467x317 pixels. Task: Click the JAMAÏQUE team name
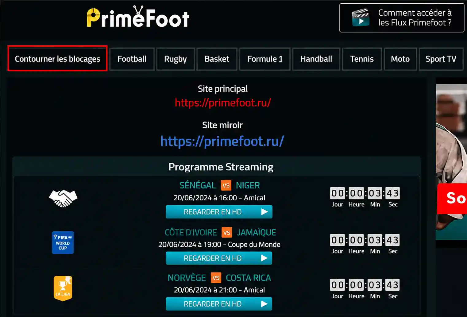(256, 233)
